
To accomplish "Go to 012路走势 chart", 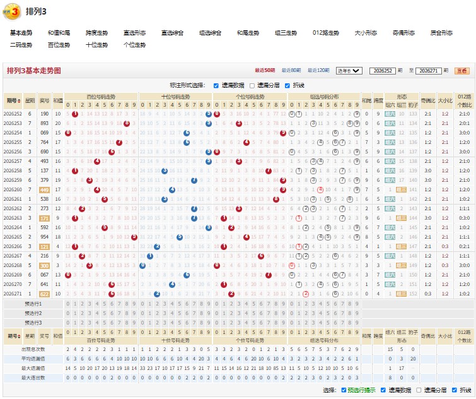I will point(326,33).
